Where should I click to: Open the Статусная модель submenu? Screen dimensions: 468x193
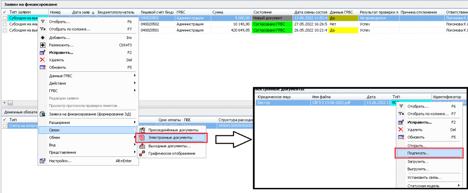click(458, 186)
